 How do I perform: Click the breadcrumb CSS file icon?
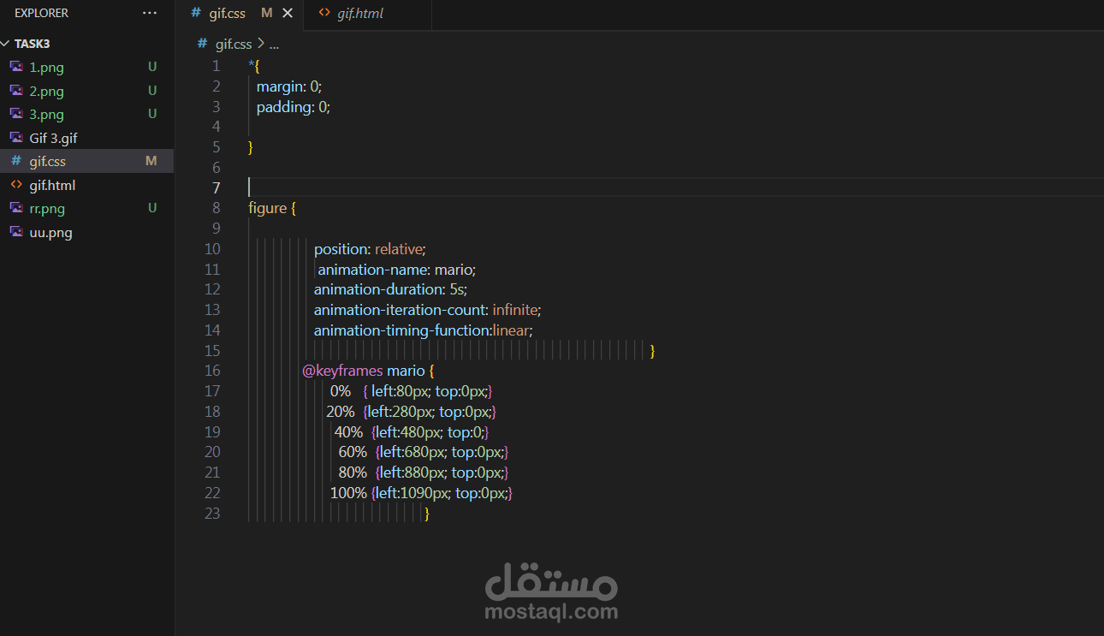coord(203,44)
